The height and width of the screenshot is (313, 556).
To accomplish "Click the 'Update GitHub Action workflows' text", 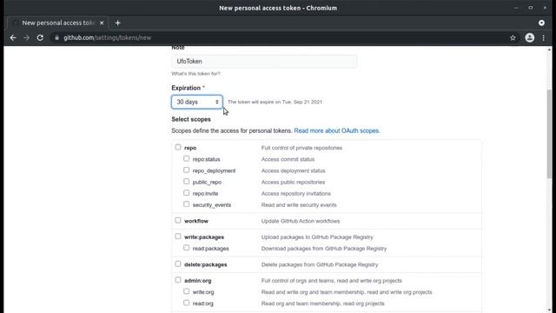I will coord(301,221).
